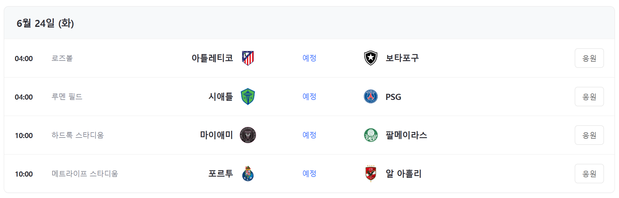This screenshot has width=619, height=198.
Task: Click the team name 팔메이라스
Action: pyautogui.click(x=407, y=135)
